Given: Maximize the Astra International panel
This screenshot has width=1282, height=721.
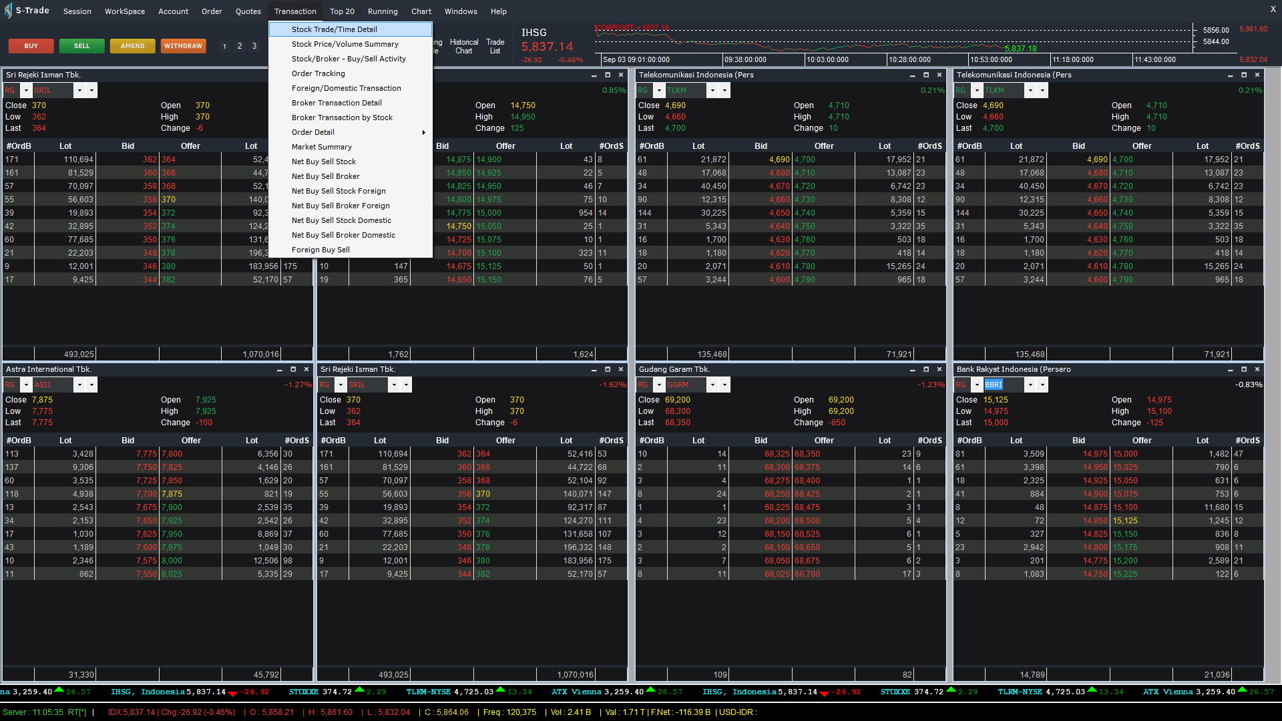Looking at the screenshot, I should (x=293, y=369).
